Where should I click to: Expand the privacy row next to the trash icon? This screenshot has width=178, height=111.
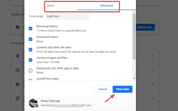pos(153,56)
